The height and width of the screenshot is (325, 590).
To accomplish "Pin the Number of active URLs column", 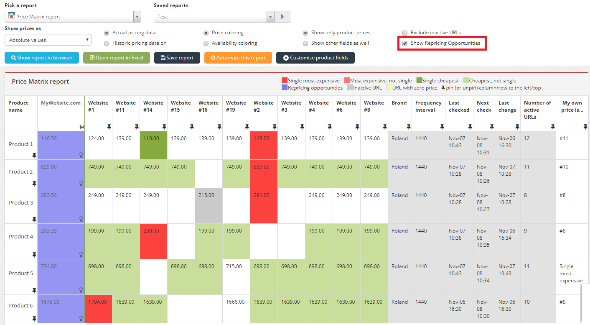I will coord(553,126).
